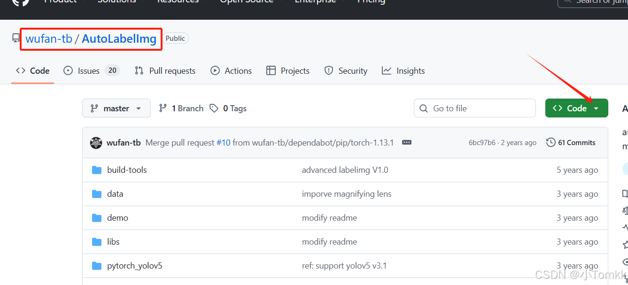Open commit message 'advanced labelimg V1.0'
628x285 pixels.
(345, 170)
